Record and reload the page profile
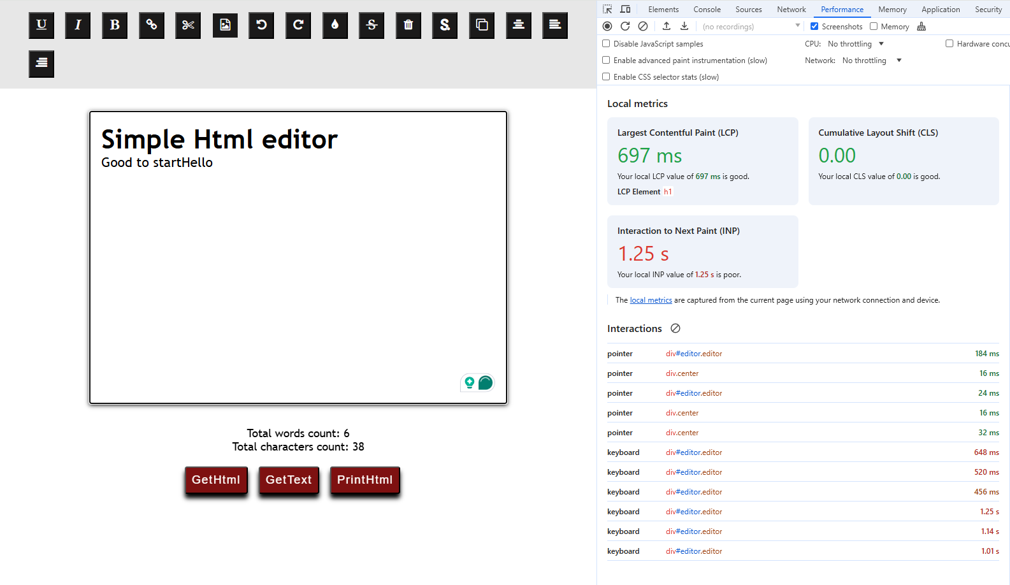 click(625, 26)
